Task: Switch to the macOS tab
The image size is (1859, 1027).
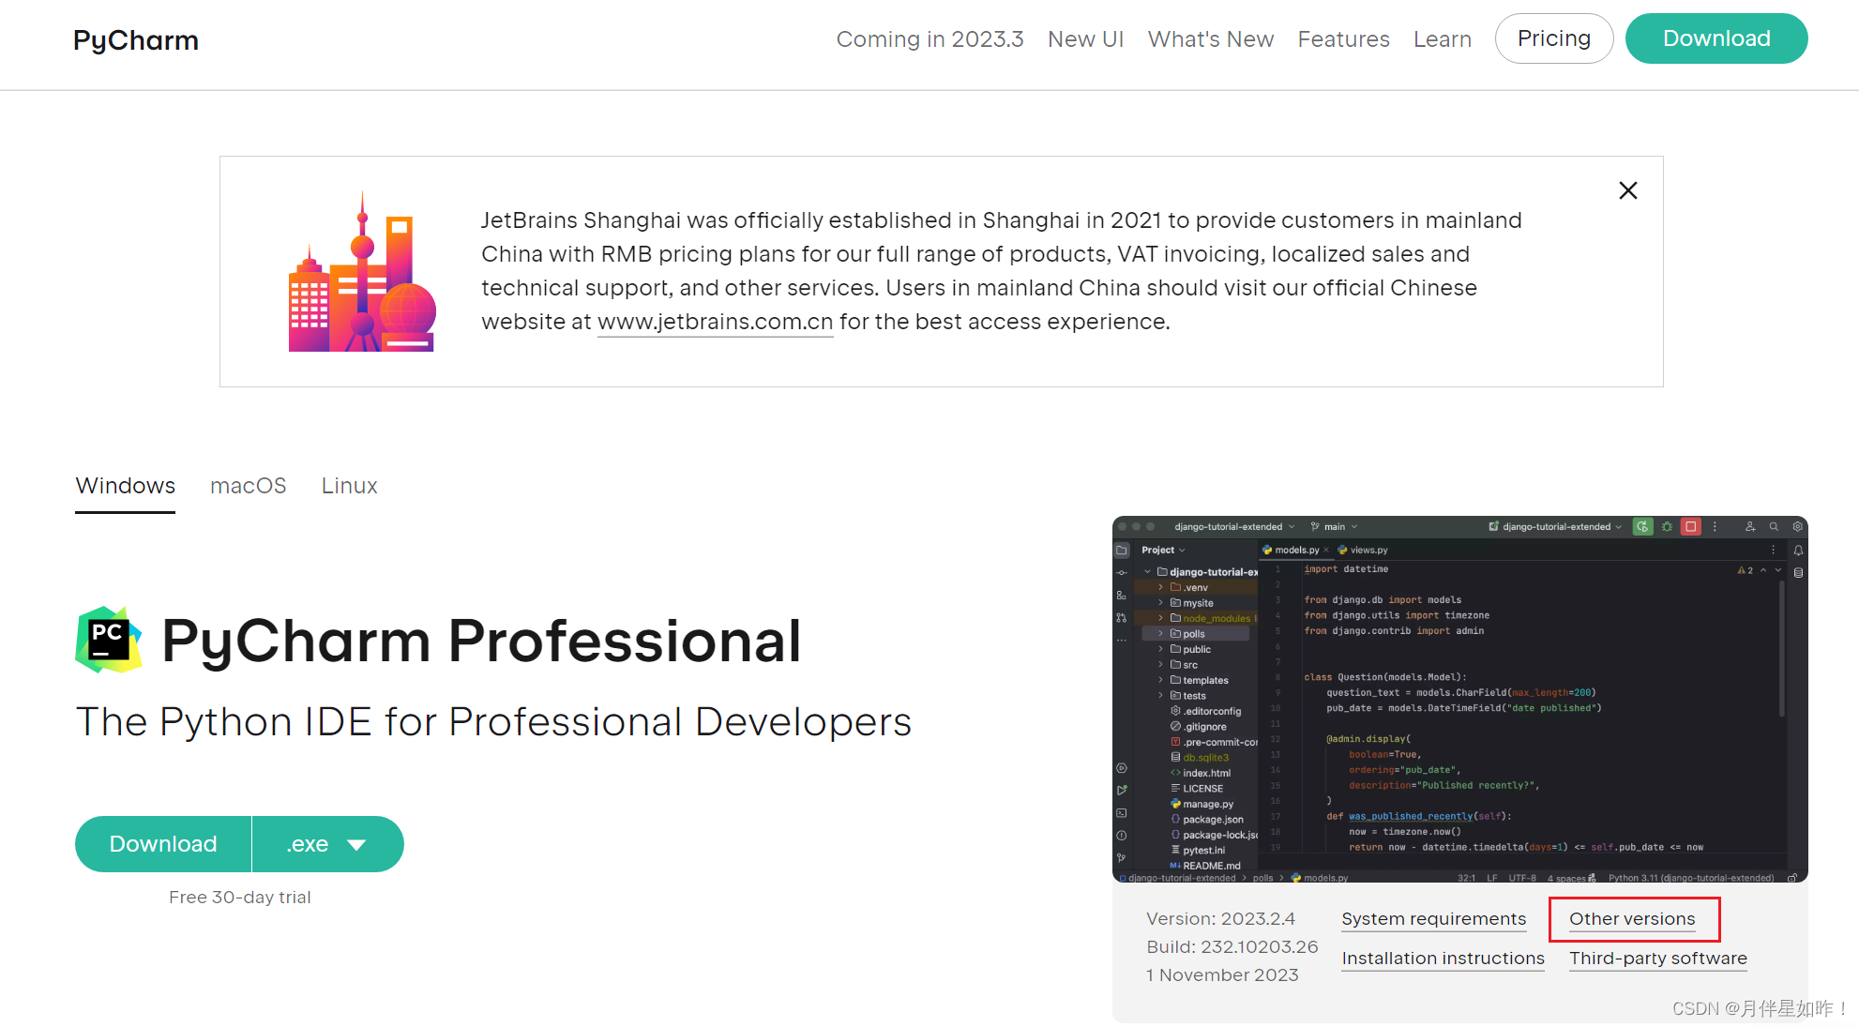Action: [249, 486]
